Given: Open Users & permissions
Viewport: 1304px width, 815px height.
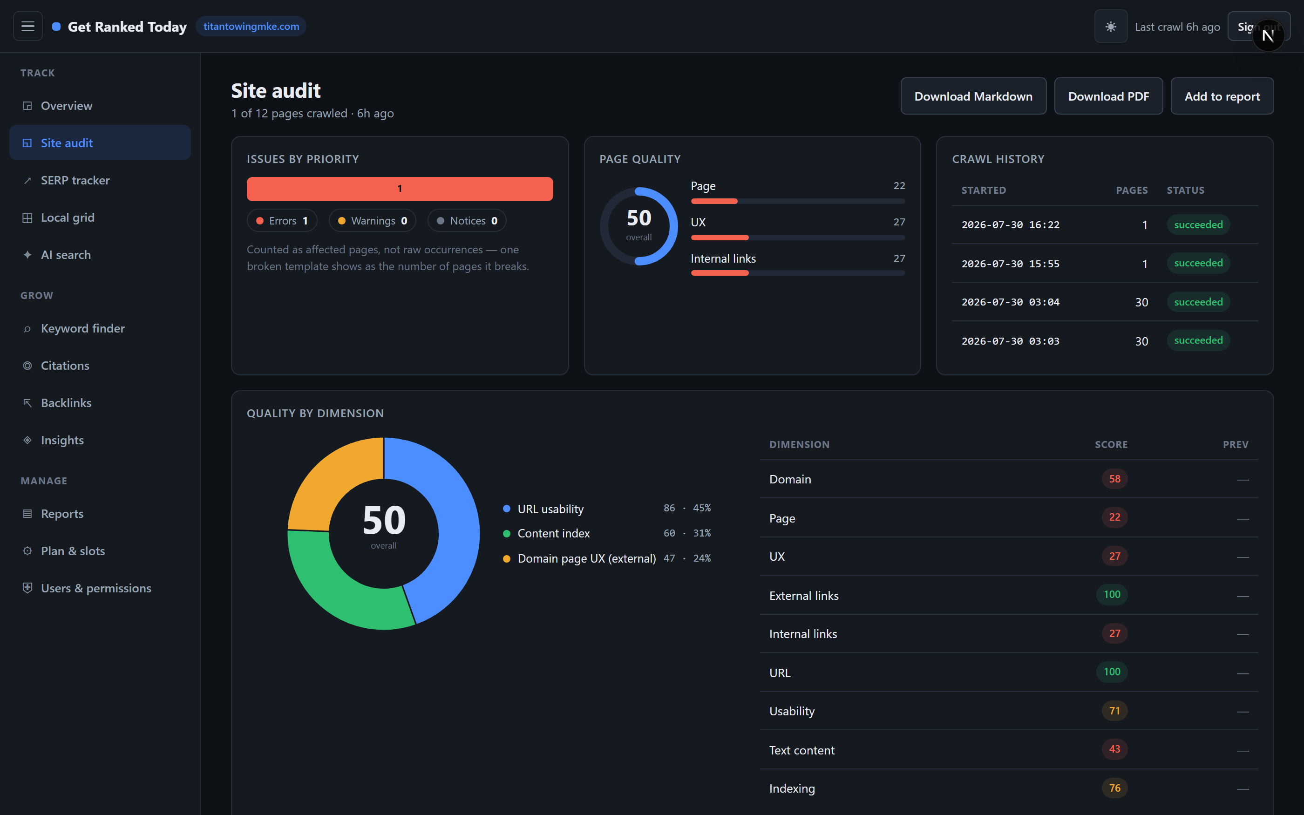Looking at the screenshot, I should tap(100, 588).
